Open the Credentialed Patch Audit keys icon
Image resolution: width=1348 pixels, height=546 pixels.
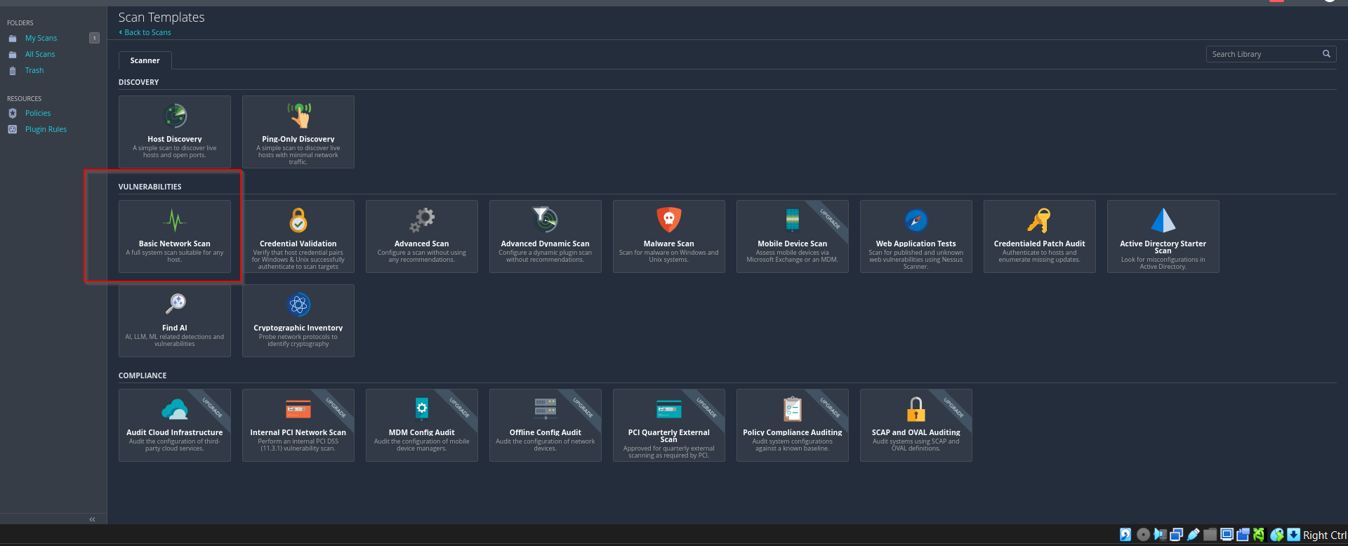point(1039,220)
